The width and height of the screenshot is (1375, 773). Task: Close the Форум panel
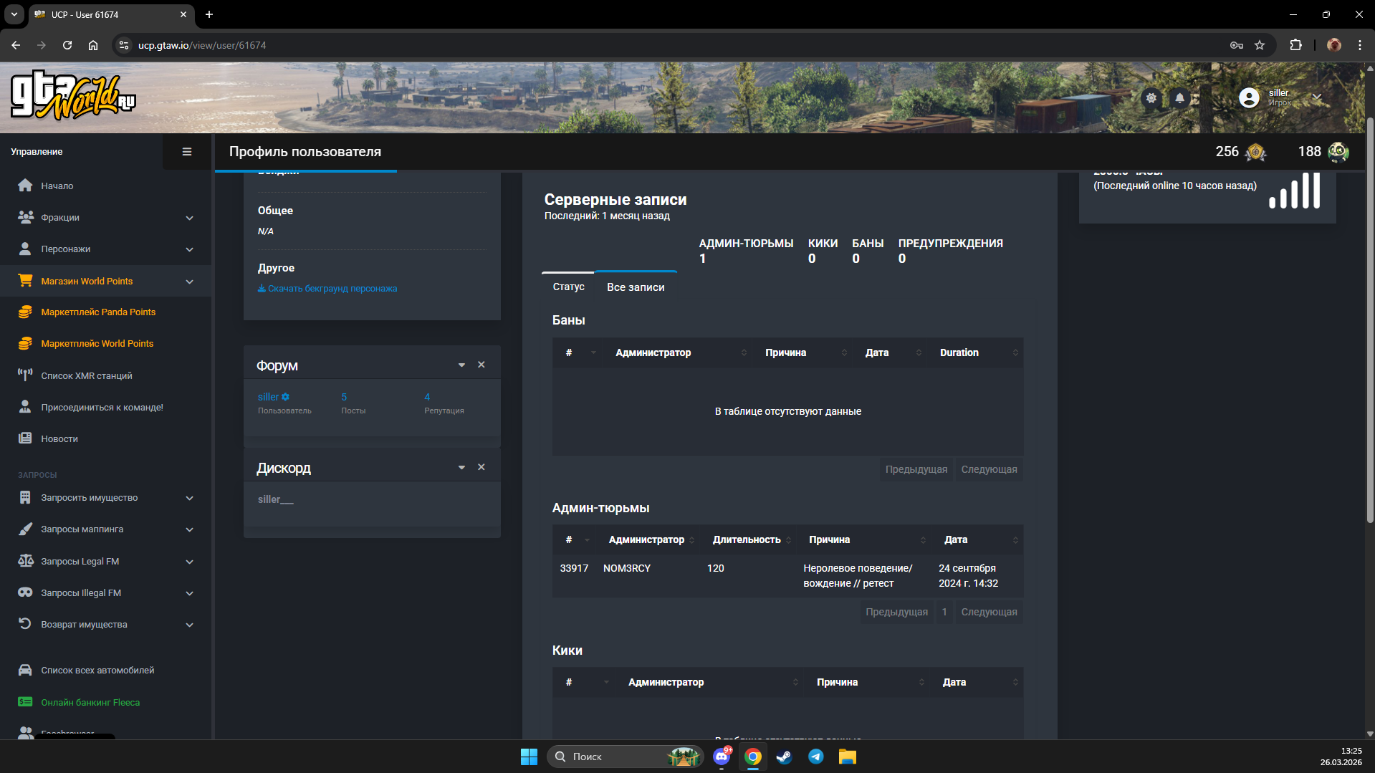[482, 365]
